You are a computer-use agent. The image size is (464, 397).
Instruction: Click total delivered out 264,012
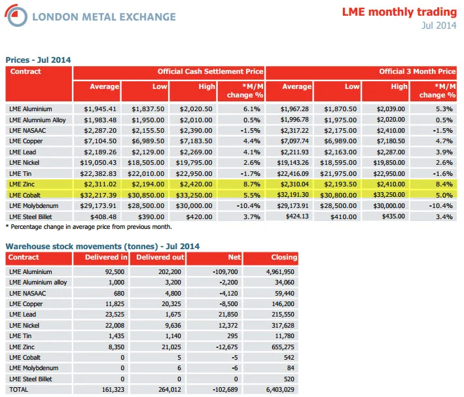(170, 390)
